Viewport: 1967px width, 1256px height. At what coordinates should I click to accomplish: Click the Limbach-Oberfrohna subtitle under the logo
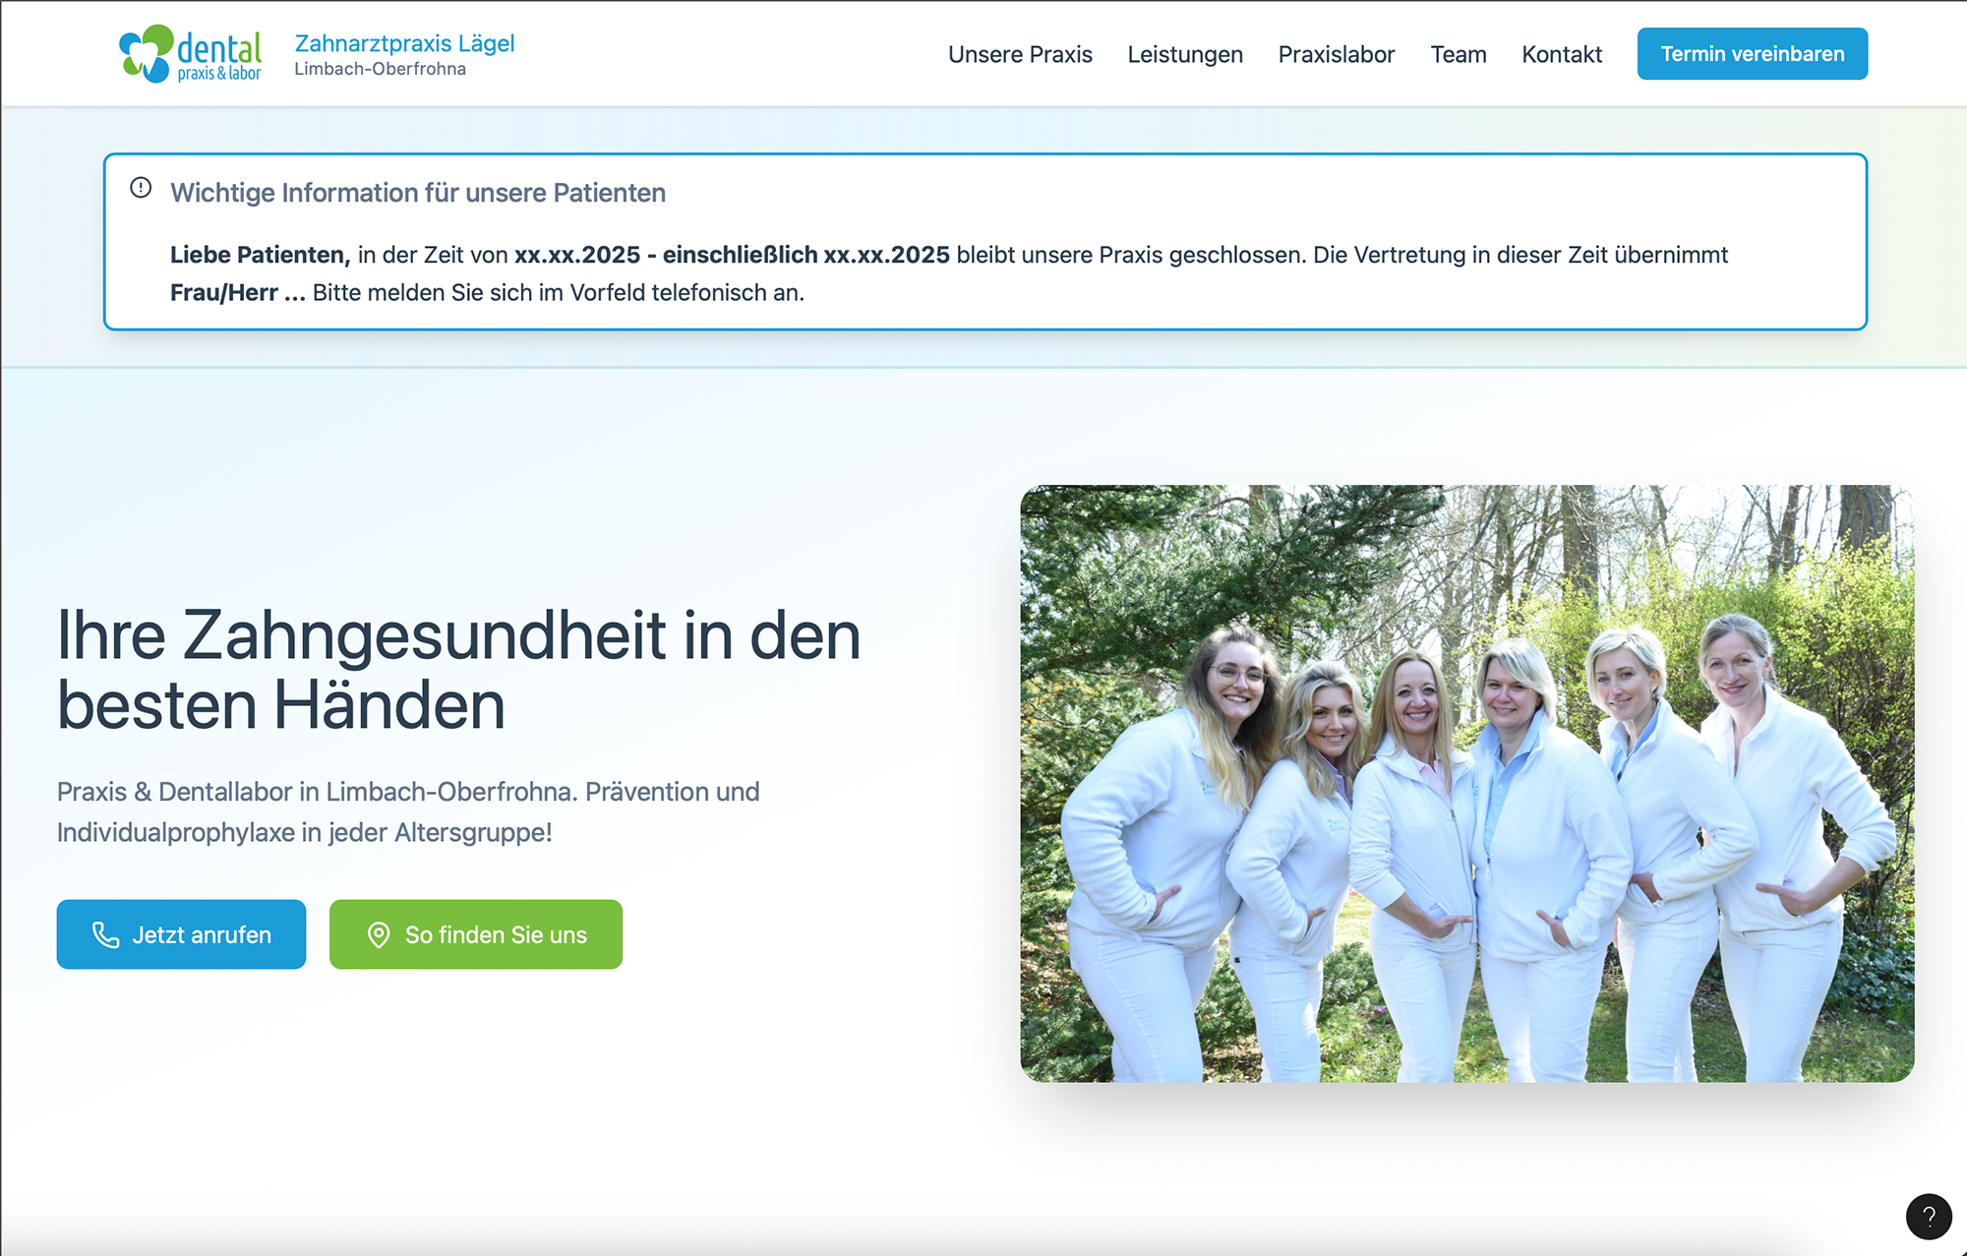click(380, 69)
